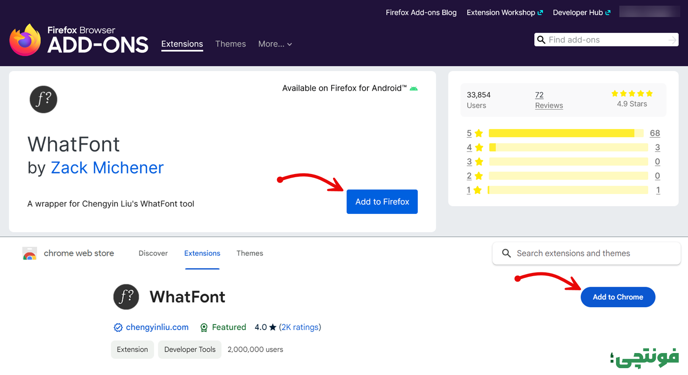Image resolution: width=688 pixels, height=375 pixels.
Task: Submit search with the arrow icon
Action: pyautogui.click(x=672, y=40)
